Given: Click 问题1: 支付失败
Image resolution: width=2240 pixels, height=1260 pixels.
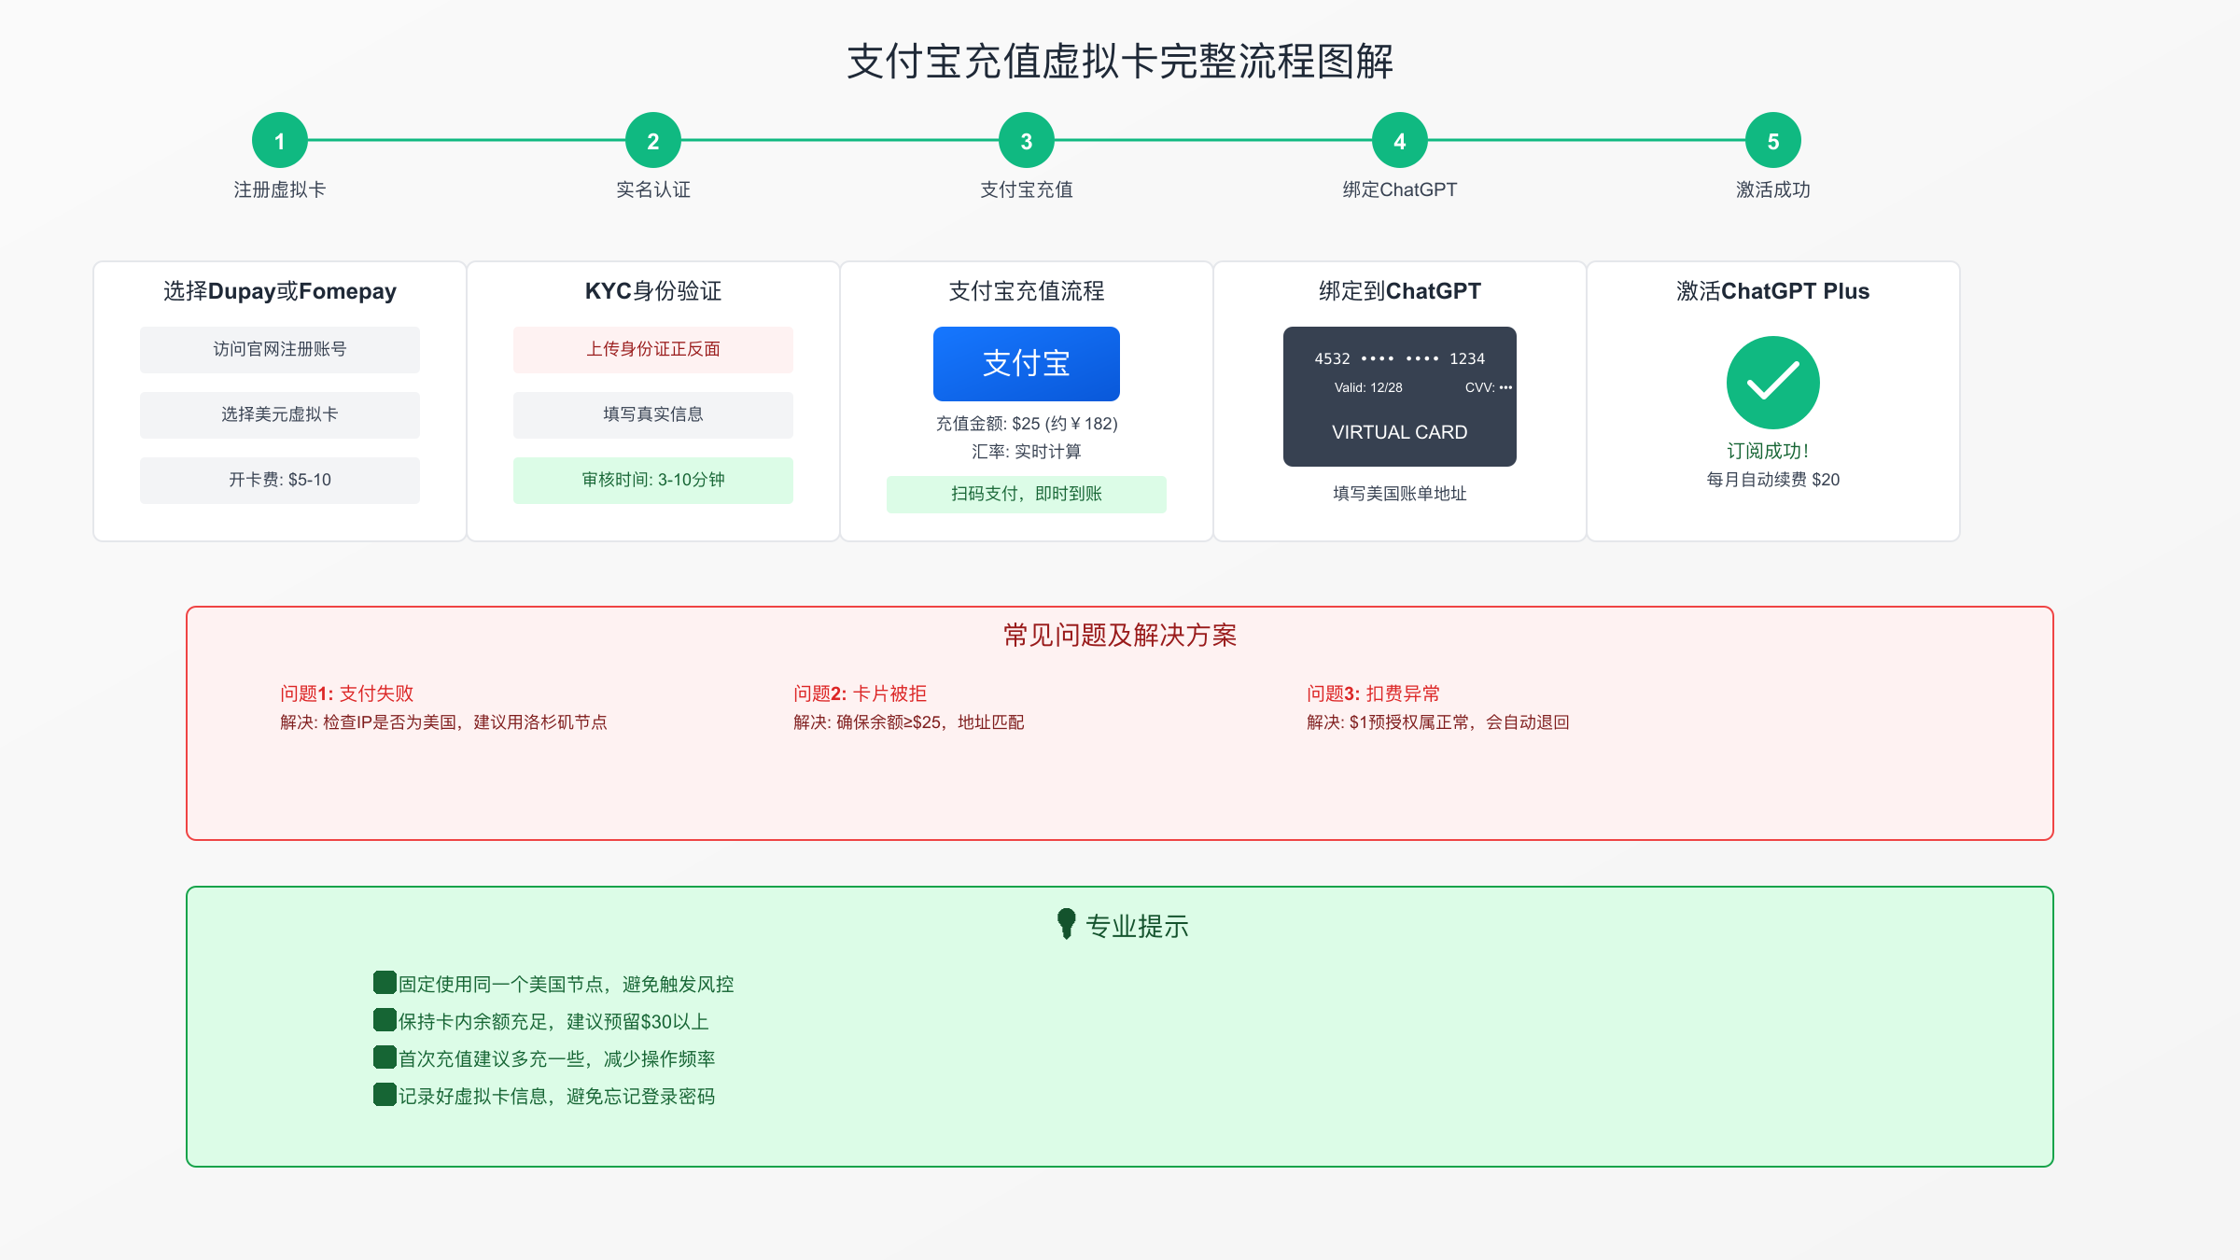Looking at the screenshot, I should tap(346, 693).
